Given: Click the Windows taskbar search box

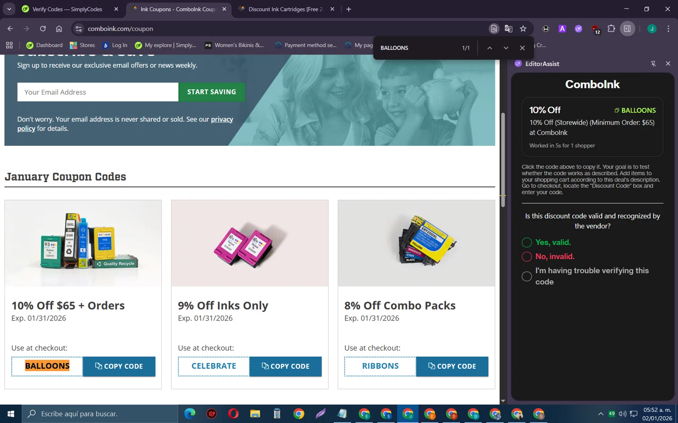Looking at the screenshot, I should (x=99, y=414).
